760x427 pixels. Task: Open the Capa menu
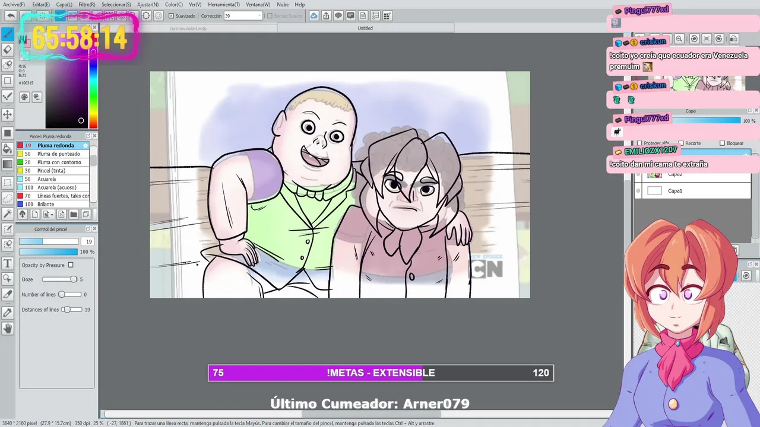point(64,4)
